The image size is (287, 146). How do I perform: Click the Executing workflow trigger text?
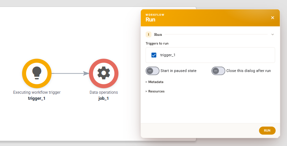click(37, 92)
